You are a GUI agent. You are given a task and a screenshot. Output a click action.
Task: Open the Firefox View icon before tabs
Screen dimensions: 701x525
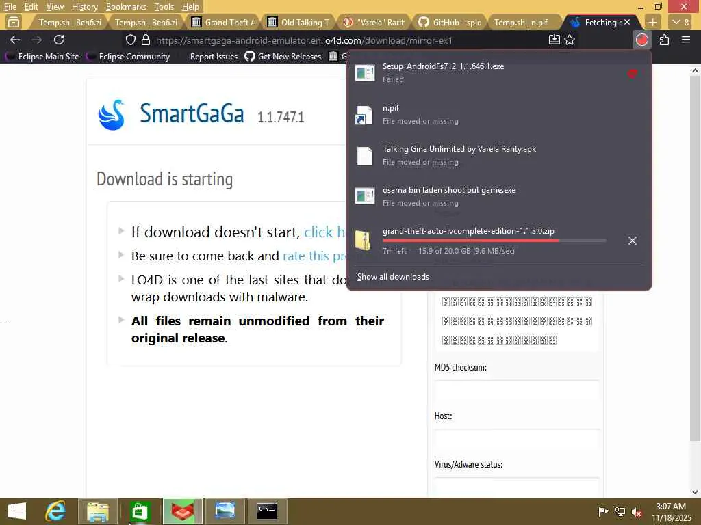pyautogui.click(x=14, y=22)
